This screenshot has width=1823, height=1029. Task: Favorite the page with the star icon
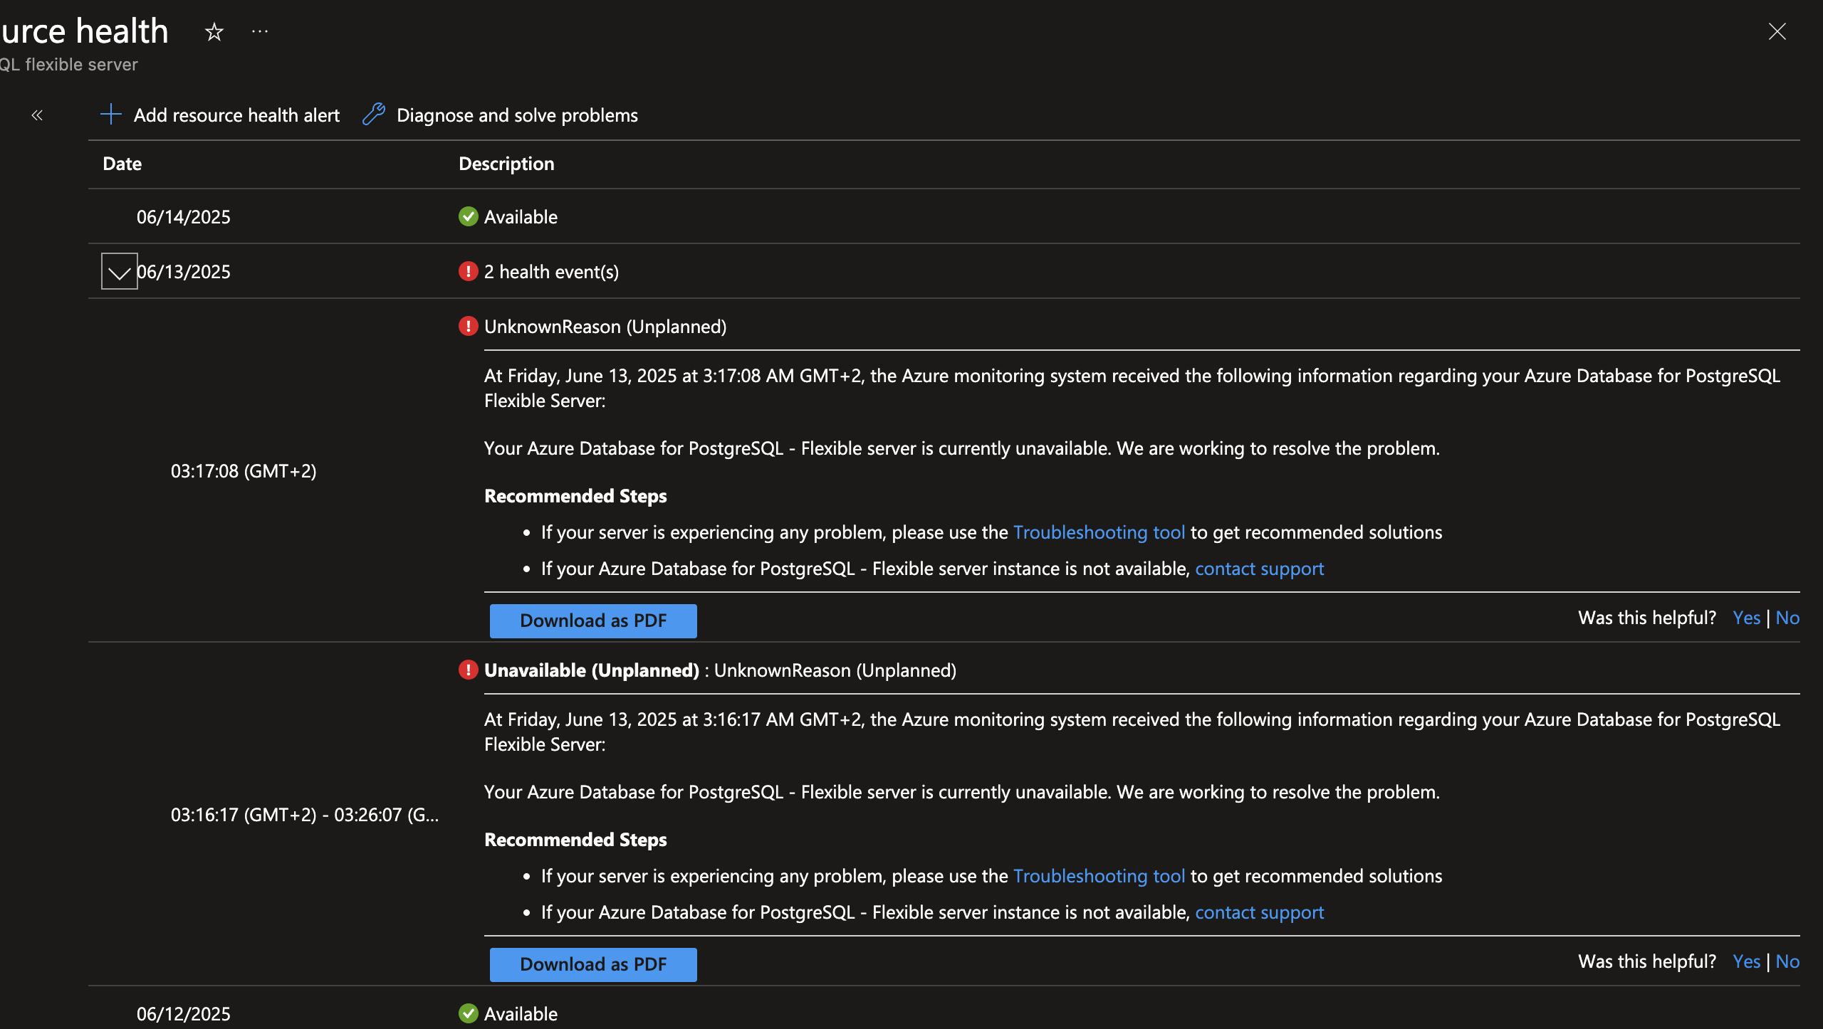click(214, 32)
